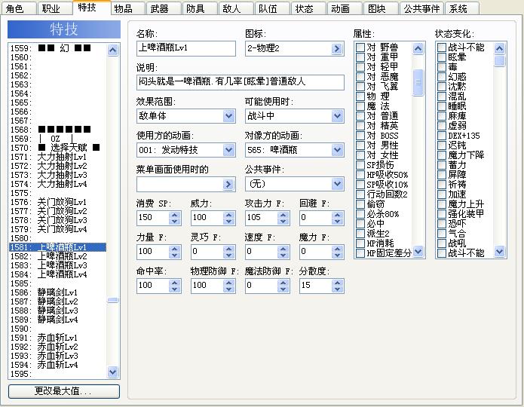This screenshot has width=524, height=407.
Task: Expand the 公共事件 dropdown
Action: click(337, 184)
